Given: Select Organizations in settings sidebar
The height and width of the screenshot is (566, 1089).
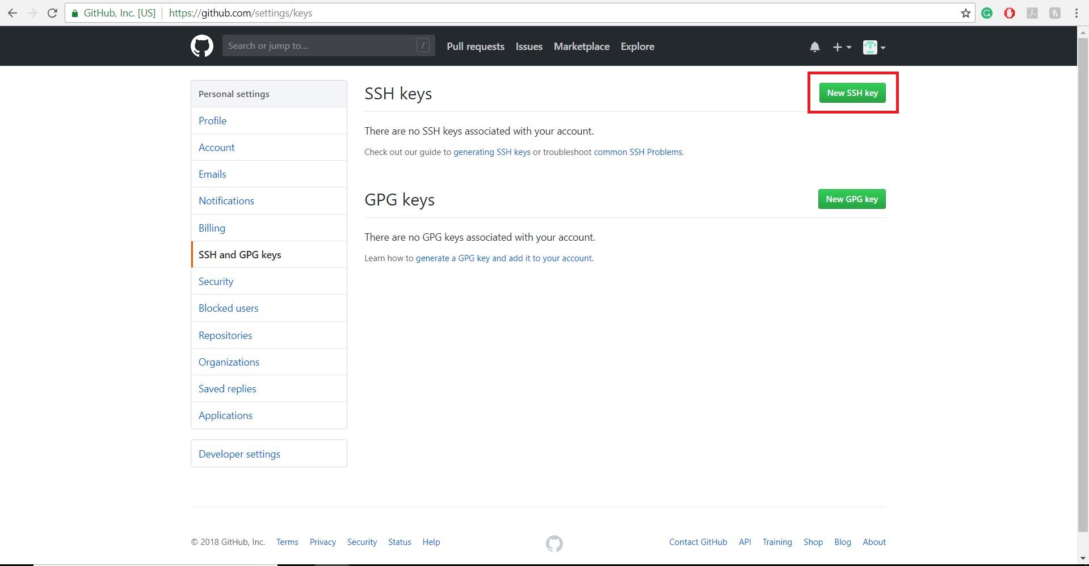Looking at the screenshot, I should tap(269, 362).
